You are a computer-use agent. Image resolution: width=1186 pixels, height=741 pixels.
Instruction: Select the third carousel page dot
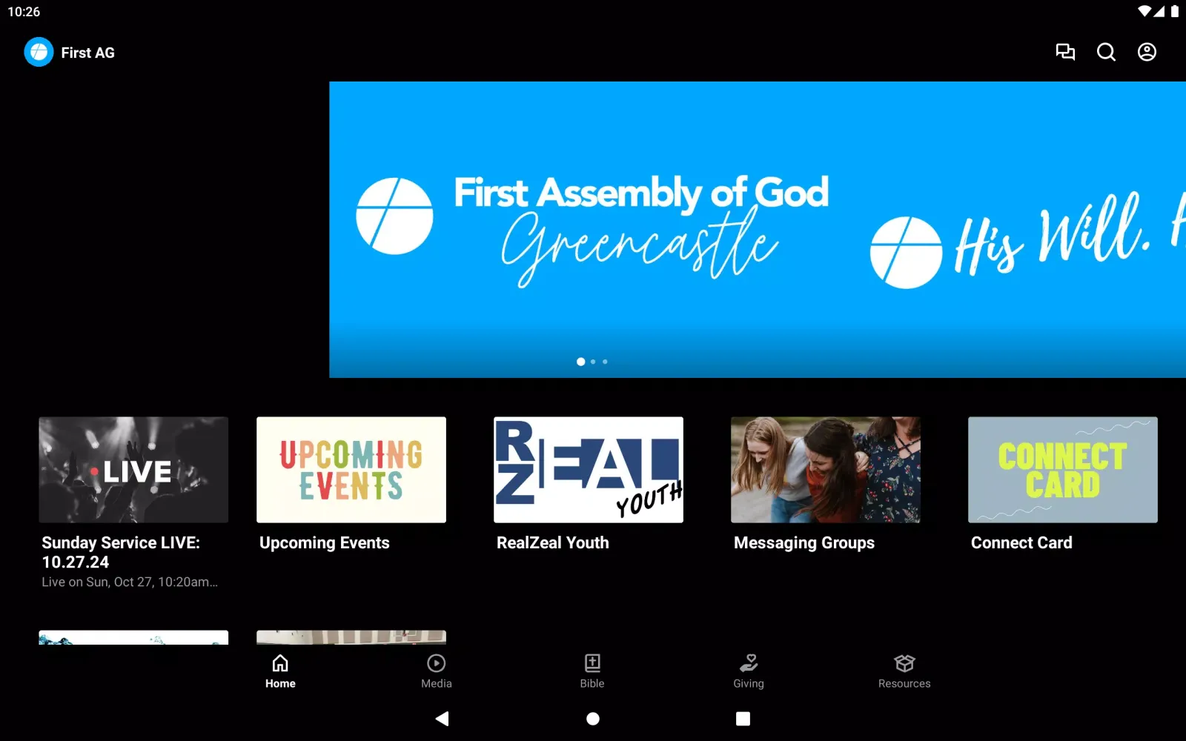pyautogui.click(x=605, y=362)
